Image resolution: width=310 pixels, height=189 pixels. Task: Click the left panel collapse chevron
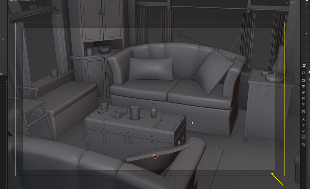tap(7, 81)
